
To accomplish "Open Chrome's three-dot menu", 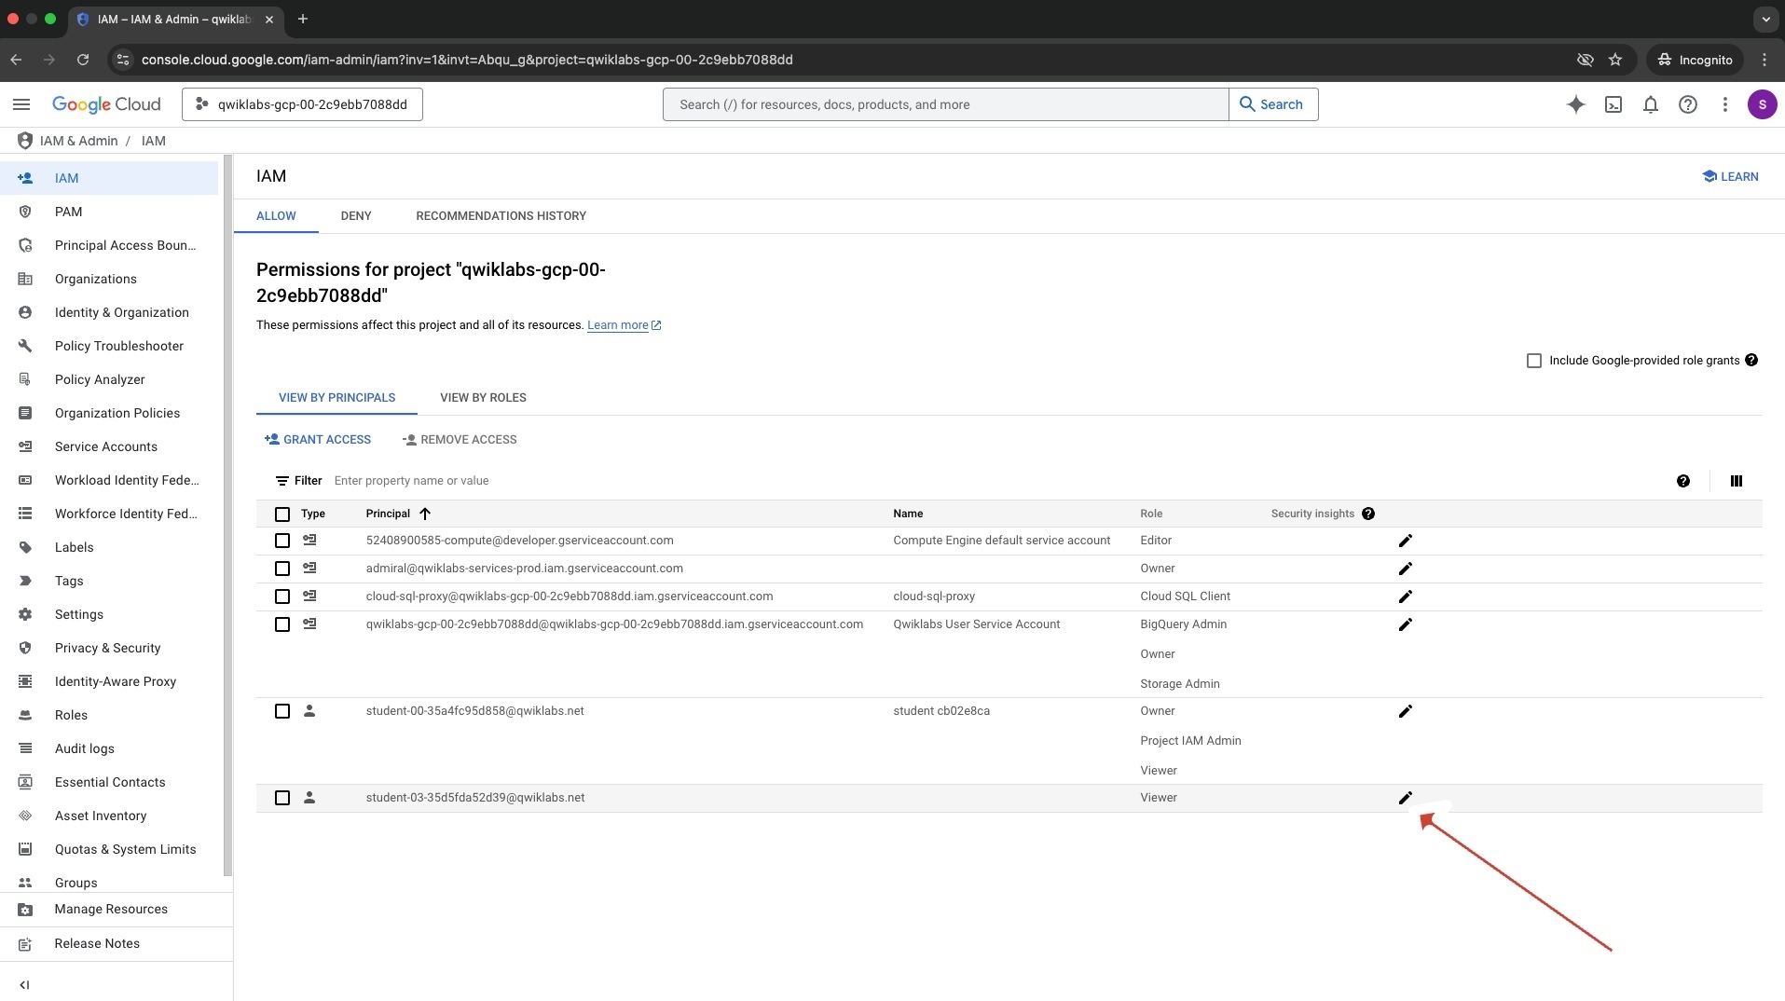I will tap(1764, 60).
